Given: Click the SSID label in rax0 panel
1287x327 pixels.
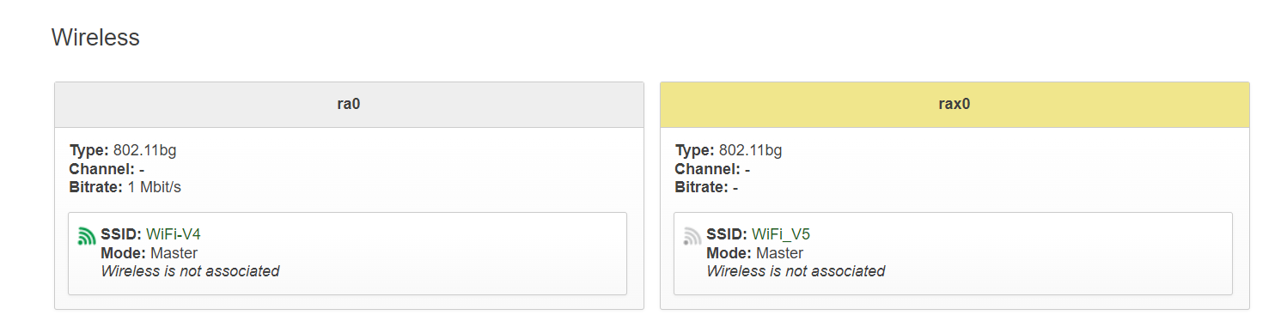Looking at the screenshot, I should [x=727, y=234].
